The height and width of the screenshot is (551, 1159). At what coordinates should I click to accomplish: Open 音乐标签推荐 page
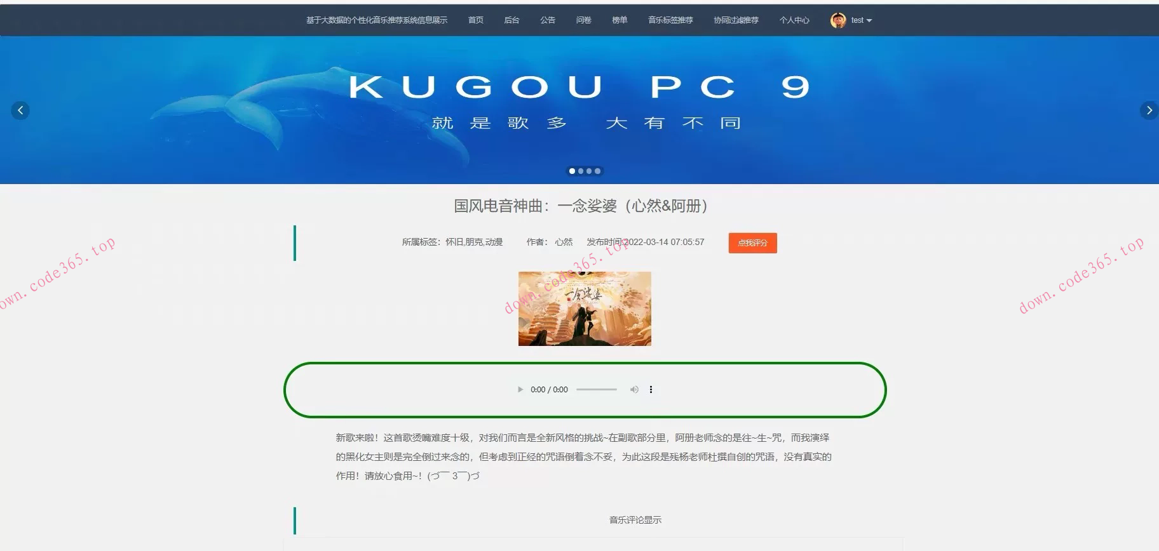click(x=670, y=20)
